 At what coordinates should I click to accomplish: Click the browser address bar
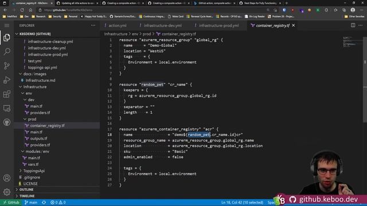(x=154, y=10)
